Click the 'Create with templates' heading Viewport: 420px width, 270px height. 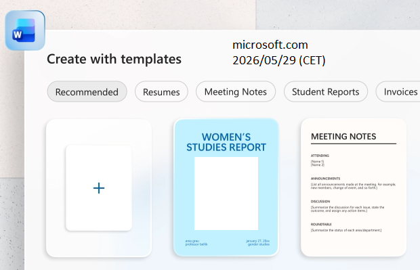point(114,59)
